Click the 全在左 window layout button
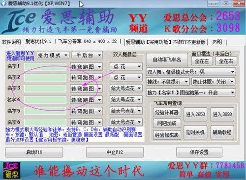Image resolution: width=246 pixels, height=180 pixels. pos(202,61)
